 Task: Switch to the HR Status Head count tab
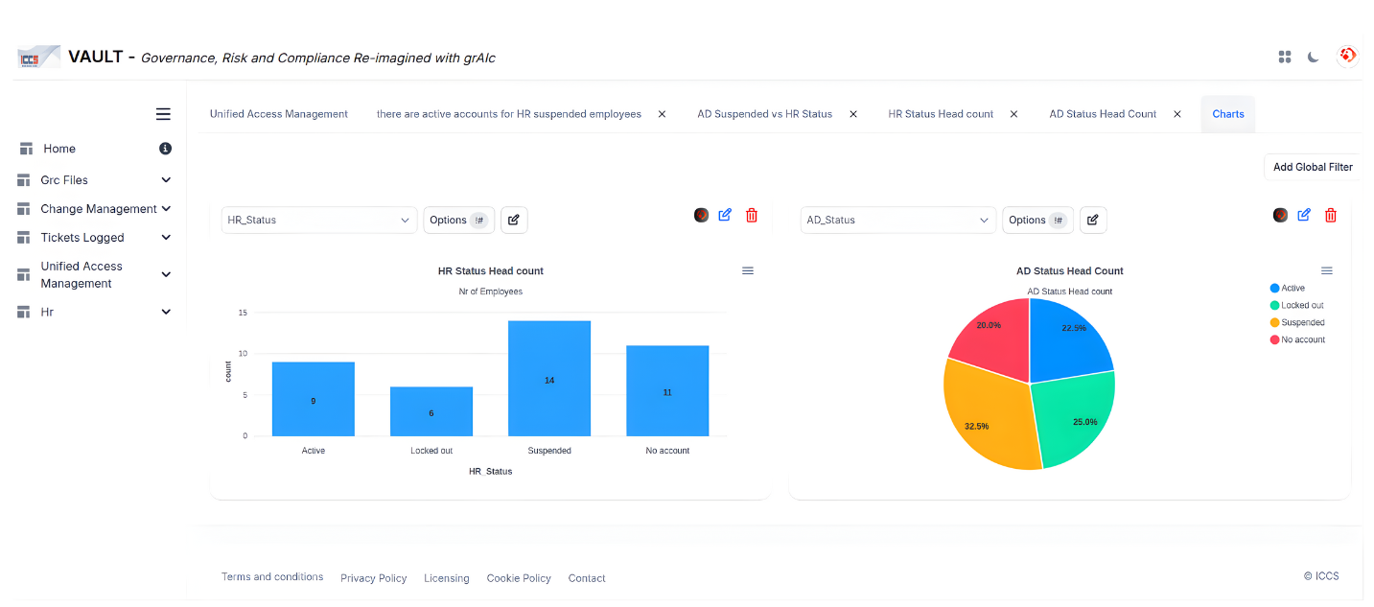click(941, 114)
